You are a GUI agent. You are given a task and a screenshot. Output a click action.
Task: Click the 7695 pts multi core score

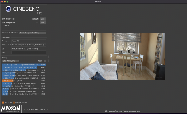click(35, 19)
